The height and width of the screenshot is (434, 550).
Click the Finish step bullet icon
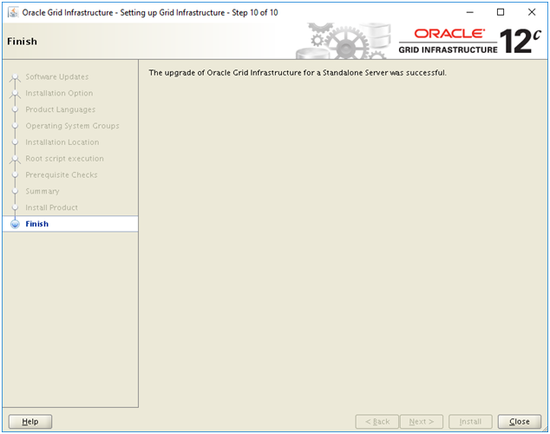15,224
